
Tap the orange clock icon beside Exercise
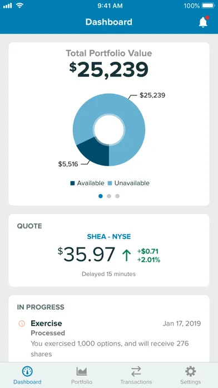(x=22, y=323)
